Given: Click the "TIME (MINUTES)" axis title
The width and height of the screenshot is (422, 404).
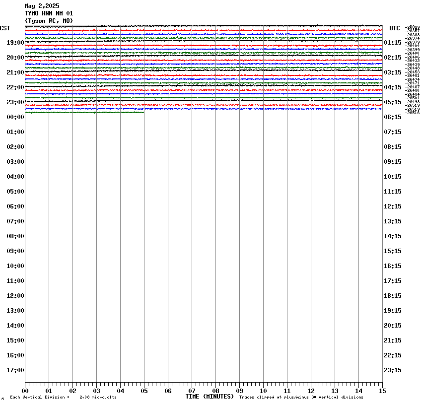Looking at the screenshot, I should [x=210, y=397].
